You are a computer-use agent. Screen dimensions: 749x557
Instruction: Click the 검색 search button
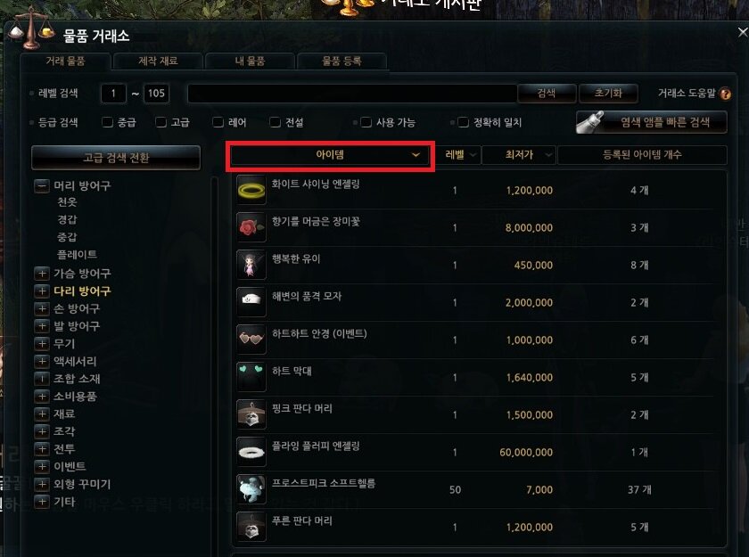(x=547, y=93)
